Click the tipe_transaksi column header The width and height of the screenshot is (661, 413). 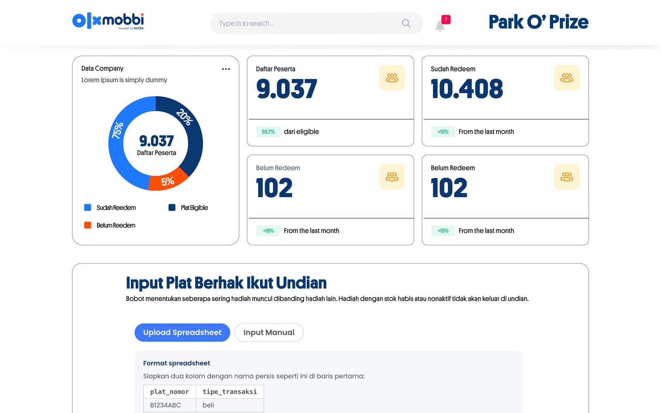[230, 392]
